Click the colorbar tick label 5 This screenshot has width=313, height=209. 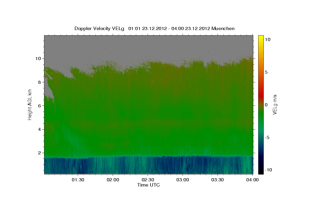click(x=266, y=72)
